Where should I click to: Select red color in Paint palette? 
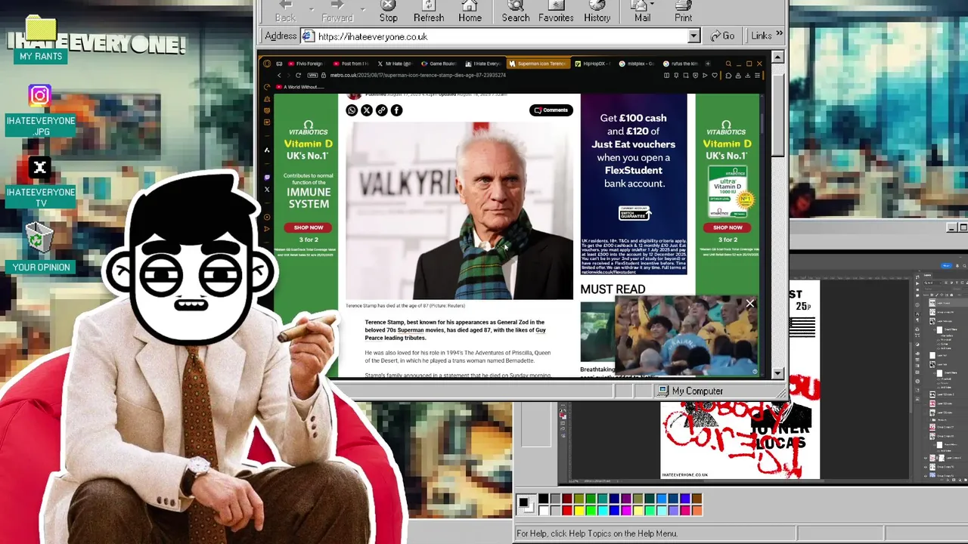(x=567, y=511)
